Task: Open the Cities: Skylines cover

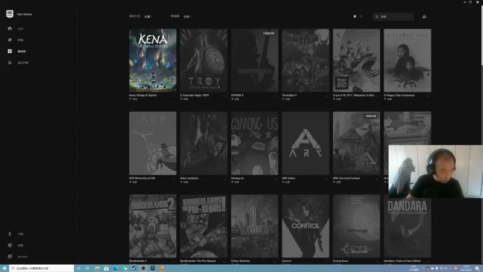Action: click(255, 226)
